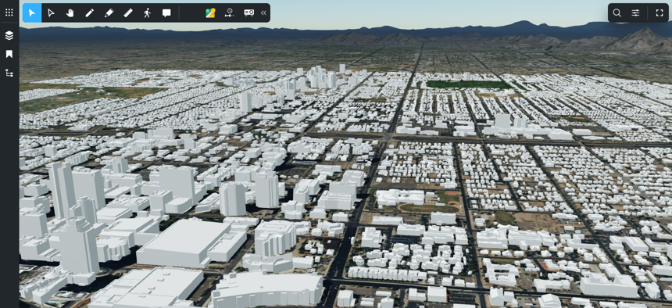The height and width of the screenshot is (308, 672).
Task: Select the highlighter marker tool
Action: [x=109, y=13]
